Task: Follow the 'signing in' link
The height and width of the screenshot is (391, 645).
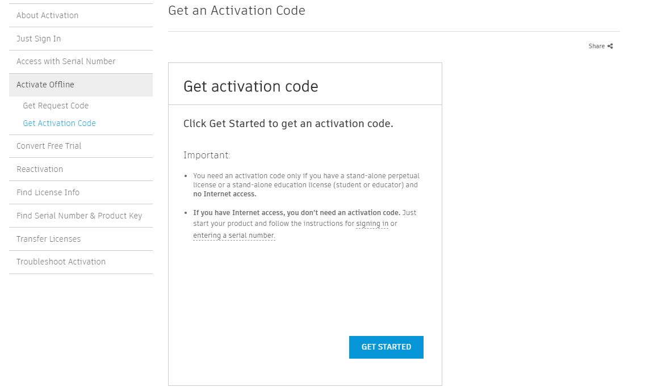Action: point(372,224)
